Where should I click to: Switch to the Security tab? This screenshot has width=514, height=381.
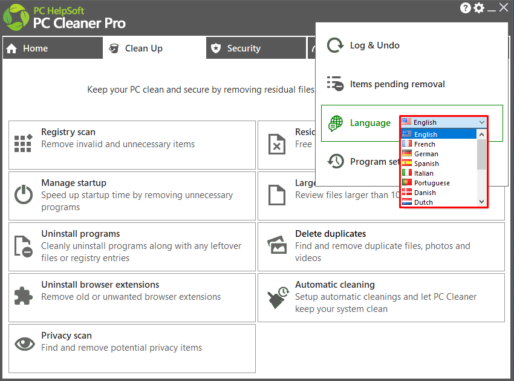coord(256,48)
